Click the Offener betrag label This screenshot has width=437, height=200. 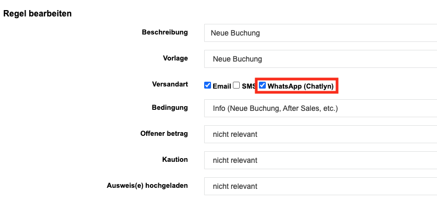click(x=164, y=134)
